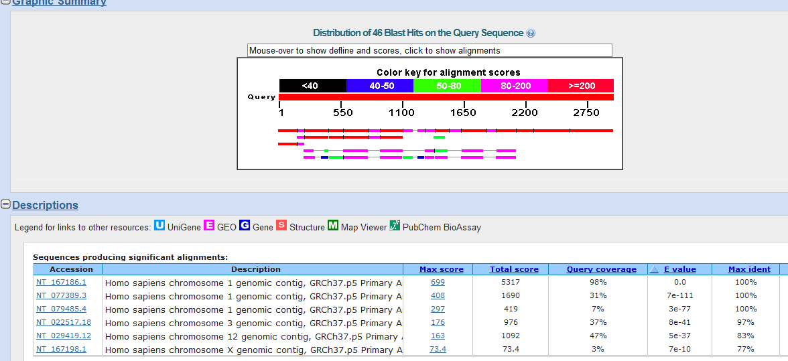Click the UniGene legend icon
This screenshot has width=788, height=361.
point(159,226)
